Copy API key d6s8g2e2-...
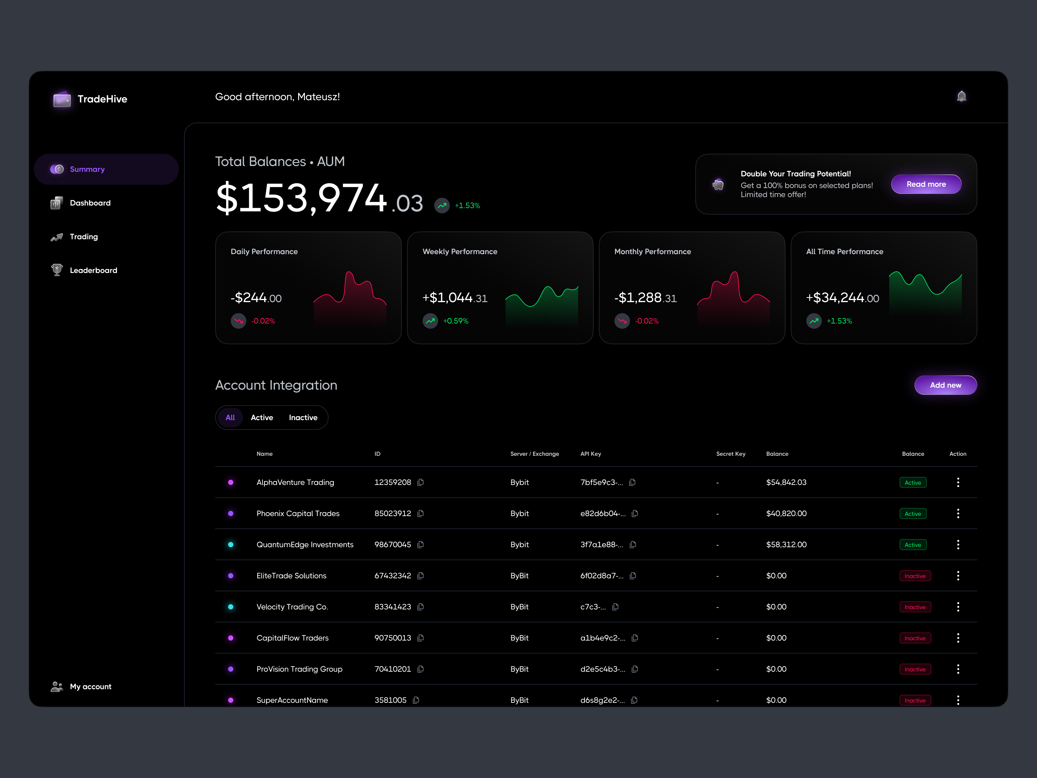1037x778 pixels. (x=634, y=700)
